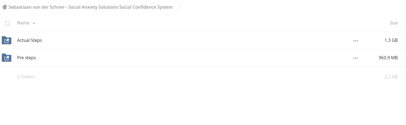Go to the home root folder icon
Image resolution: width=406 pixels, height=125 pixels.
coord(4,7)
